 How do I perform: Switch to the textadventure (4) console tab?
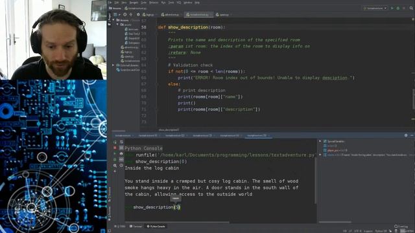click(229, 135)
